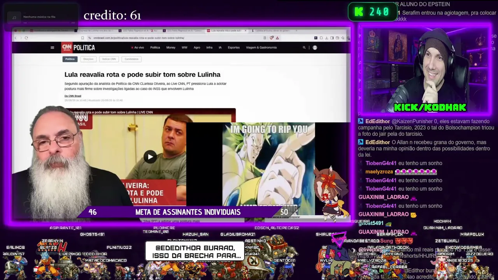Click the headline 'Lula reavalia rota e pode subir tom sobre Lulinha'
Image resolution: width=498 pixels, height=280 pixels.
point(142,75)
